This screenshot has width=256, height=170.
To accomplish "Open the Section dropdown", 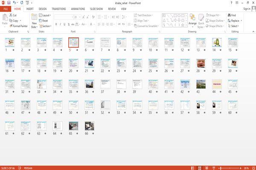I will click(45, 26).
